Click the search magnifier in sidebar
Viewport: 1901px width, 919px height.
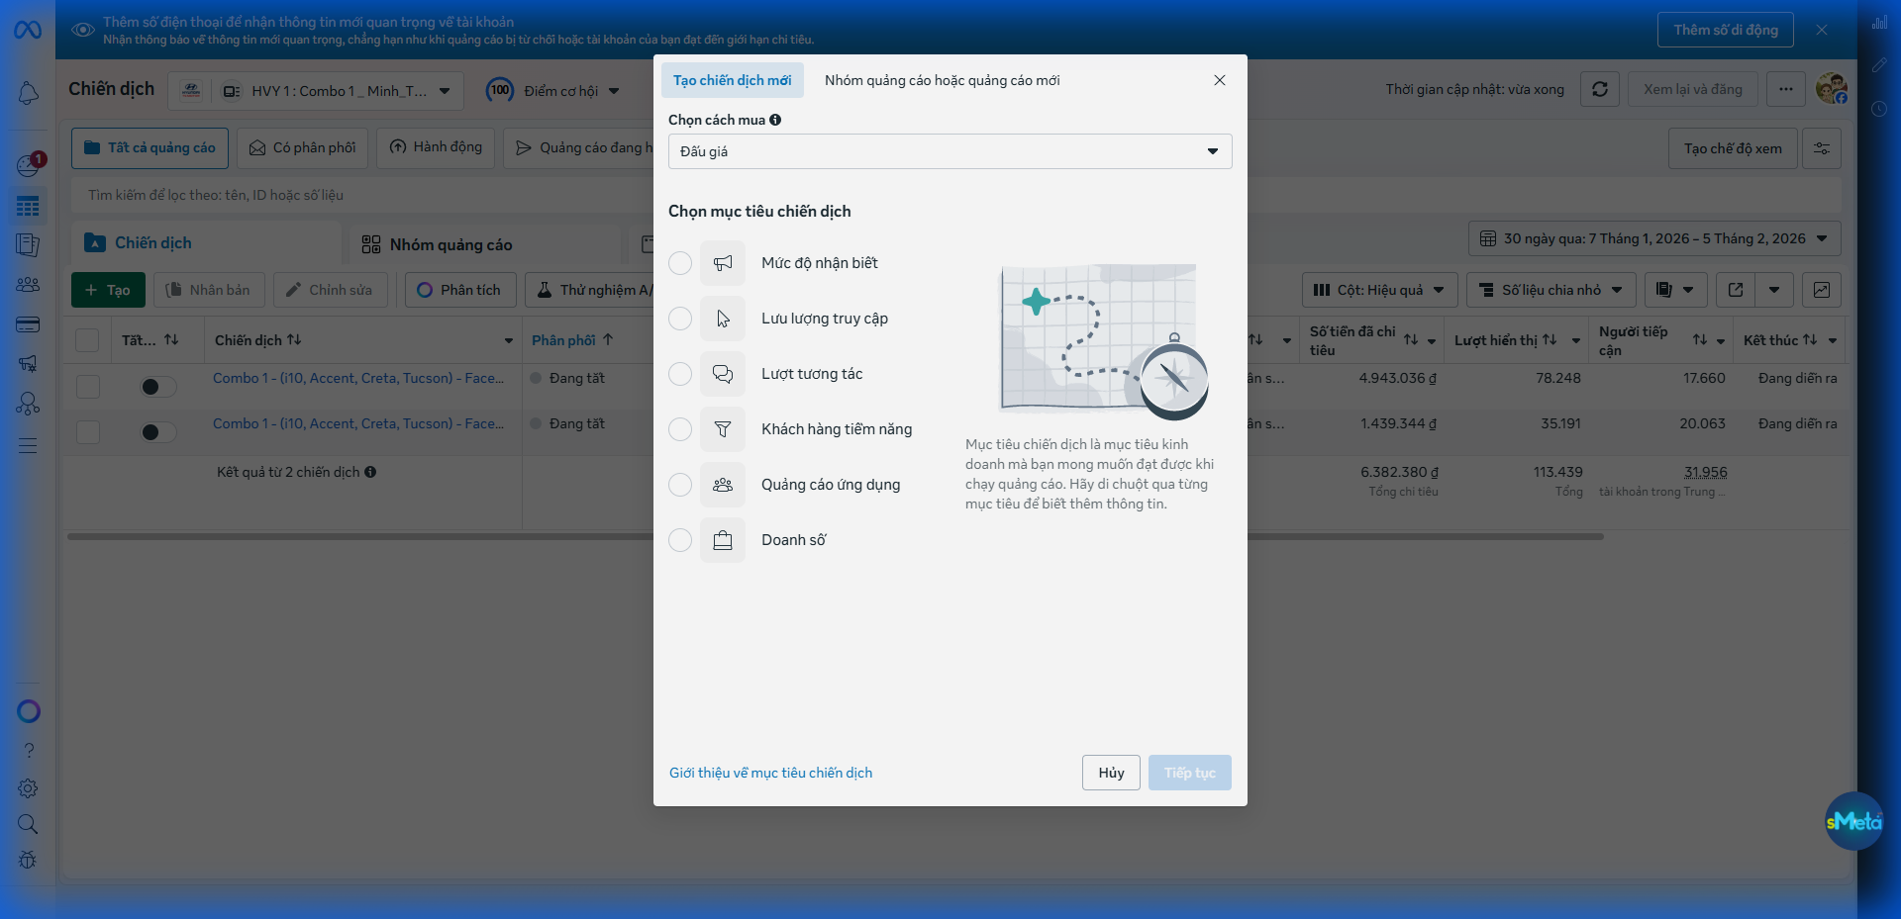tap(28, 824)
